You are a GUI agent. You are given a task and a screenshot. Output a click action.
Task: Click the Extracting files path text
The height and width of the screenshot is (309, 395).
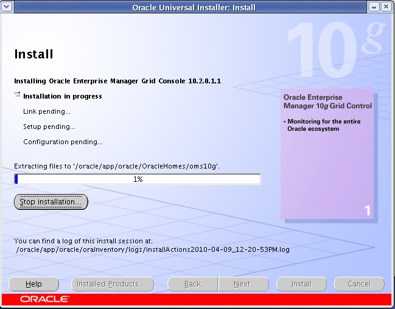[x=117, y=166]
